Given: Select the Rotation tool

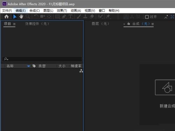Looking at the screenshot, I should coord(36,16).
